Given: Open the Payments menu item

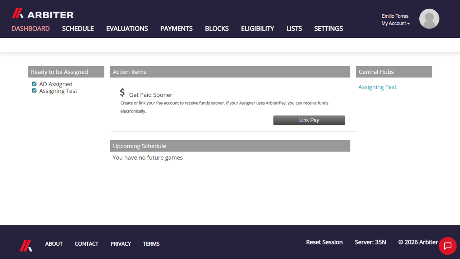Looking at the screenshot, I should (176, 28).
